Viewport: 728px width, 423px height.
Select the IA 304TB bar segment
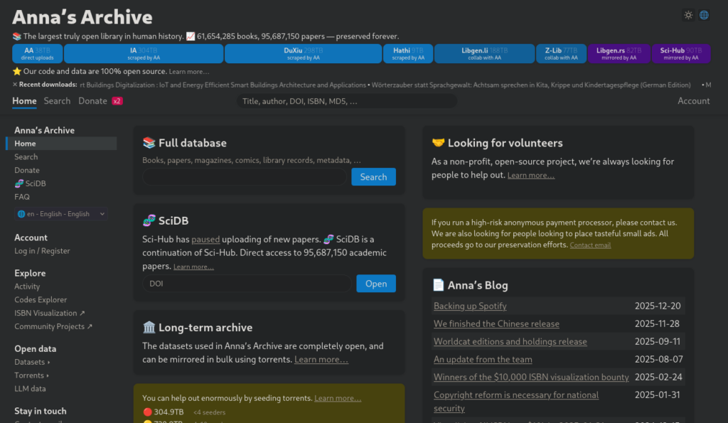click(144, 54)
